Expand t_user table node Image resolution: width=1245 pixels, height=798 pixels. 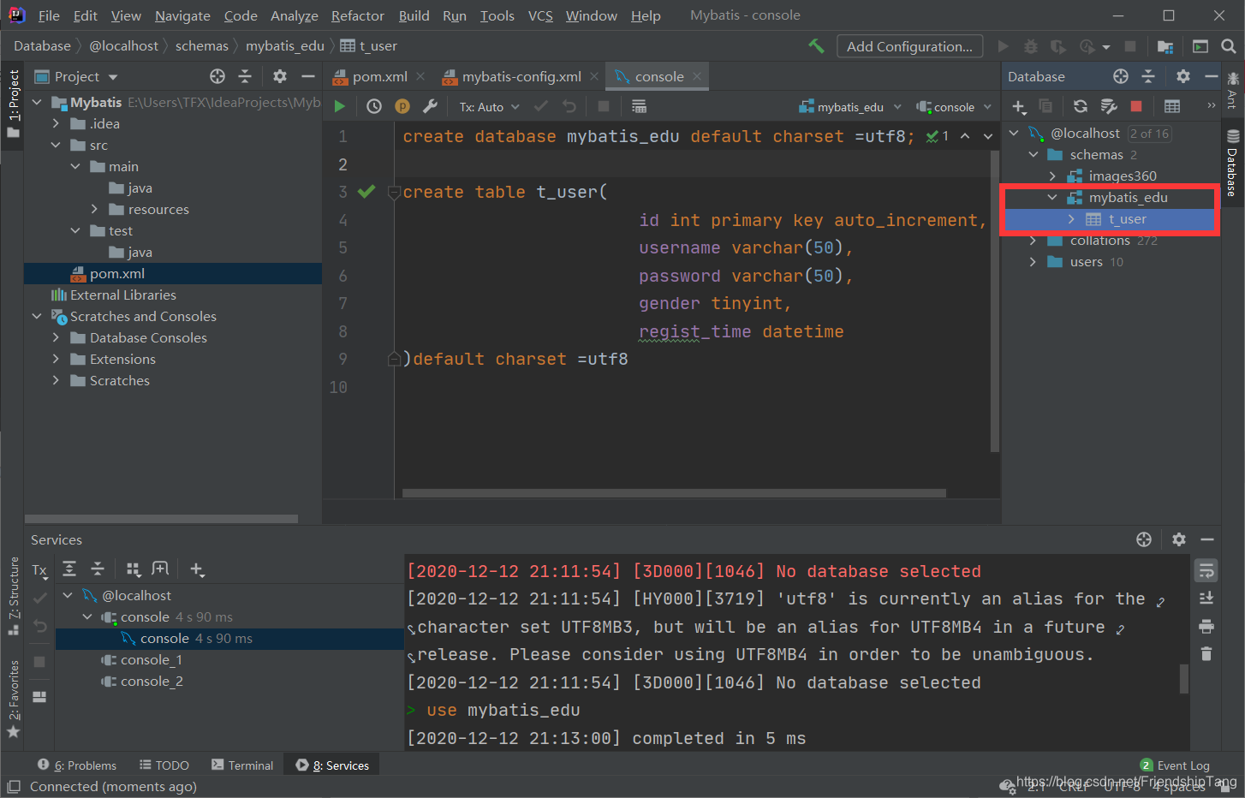[x=1071, y=219]
